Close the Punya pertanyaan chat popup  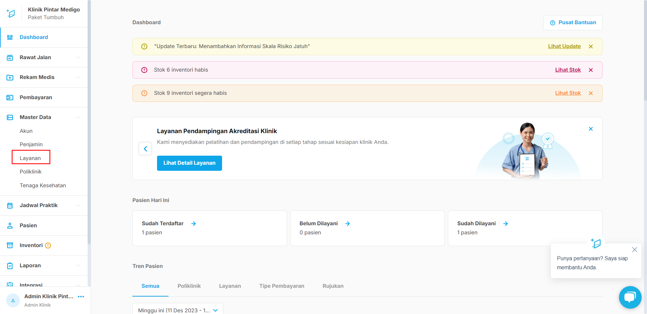(x=635, y=249)
